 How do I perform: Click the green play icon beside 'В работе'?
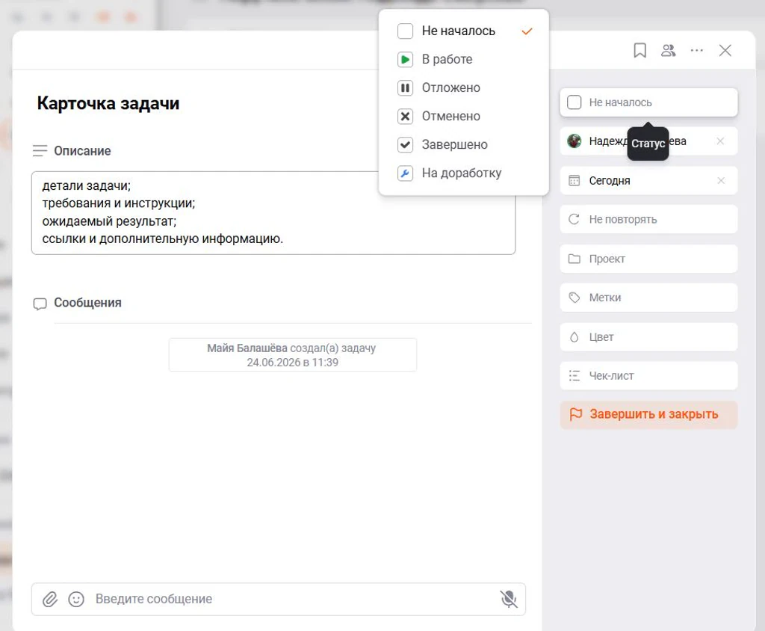[405, 60]
